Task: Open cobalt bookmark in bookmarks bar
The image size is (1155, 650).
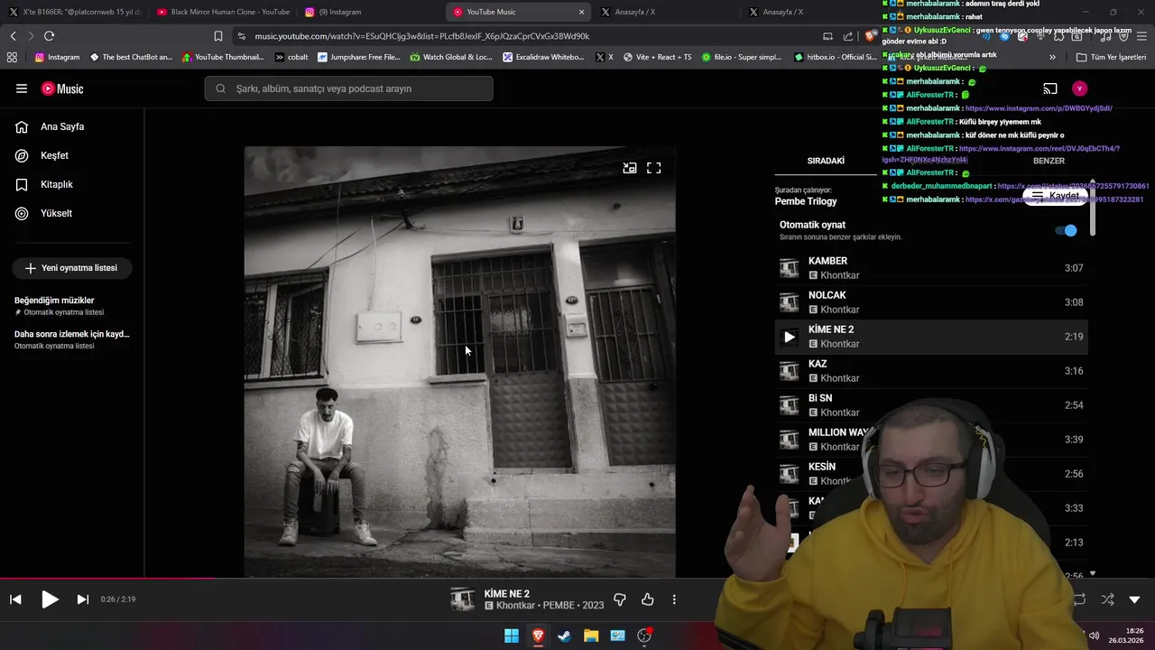Action: tap(291, 57)
